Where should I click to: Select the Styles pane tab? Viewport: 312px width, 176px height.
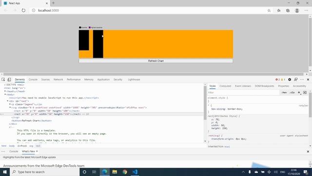[x=213, y=86]
